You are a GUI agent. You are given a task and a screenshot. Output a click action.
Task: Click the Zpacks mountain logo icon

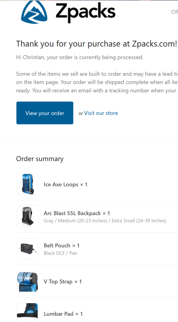pos(34,12)
